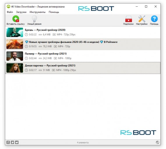Open Настройки tools icon
Viewport: 166px width, 149px height.
click(x=142, y=19)
